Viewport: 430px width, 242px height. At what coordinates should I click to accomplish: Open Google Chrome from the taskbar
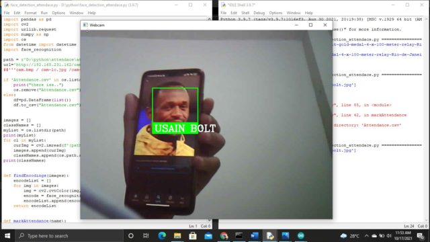[224, 236]
